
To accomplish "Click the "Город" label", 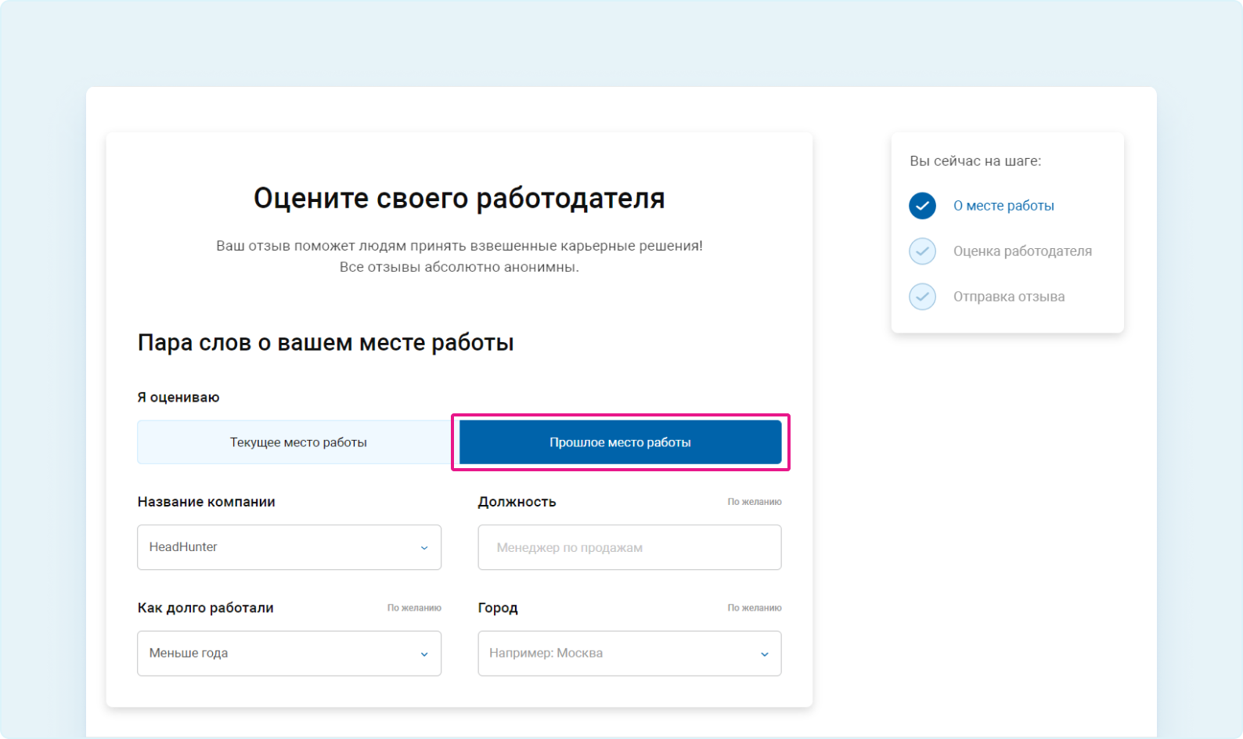I will pyautogui.click(x=498, y=608).
